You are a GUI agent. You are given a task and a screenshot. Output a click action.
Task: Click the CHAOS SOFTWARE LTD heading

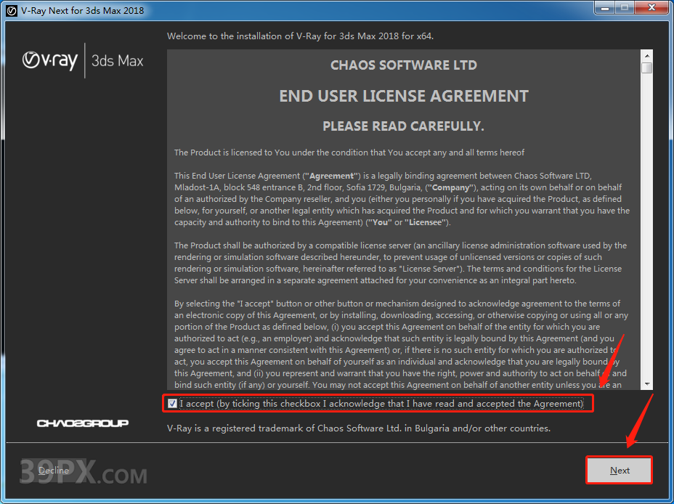click(404, 65)
